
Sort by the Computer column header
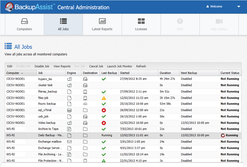click(x=21, y=73)
